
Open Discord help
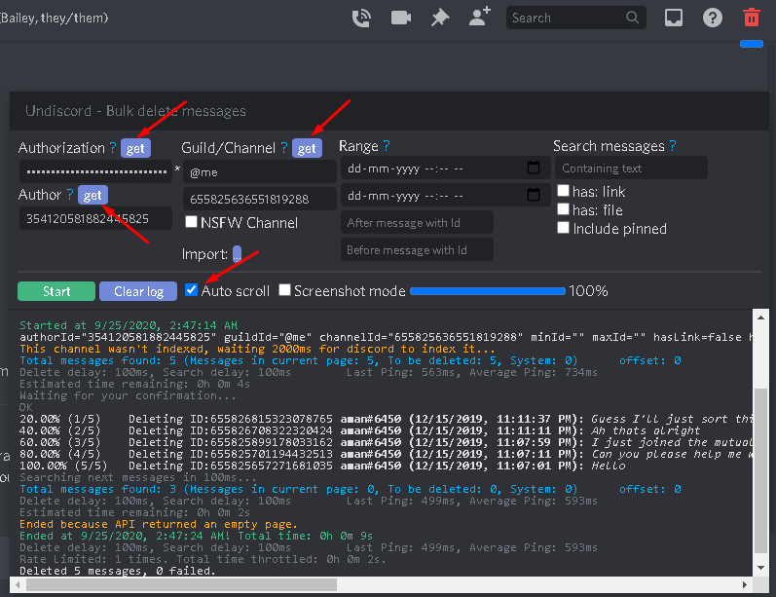pyautogui.click(x=713, y=18)
